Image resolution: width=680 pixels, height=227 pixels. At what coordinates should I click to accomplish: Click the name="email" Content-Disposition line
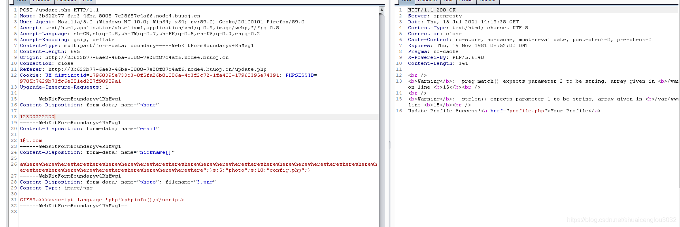[x=89, y=129]
